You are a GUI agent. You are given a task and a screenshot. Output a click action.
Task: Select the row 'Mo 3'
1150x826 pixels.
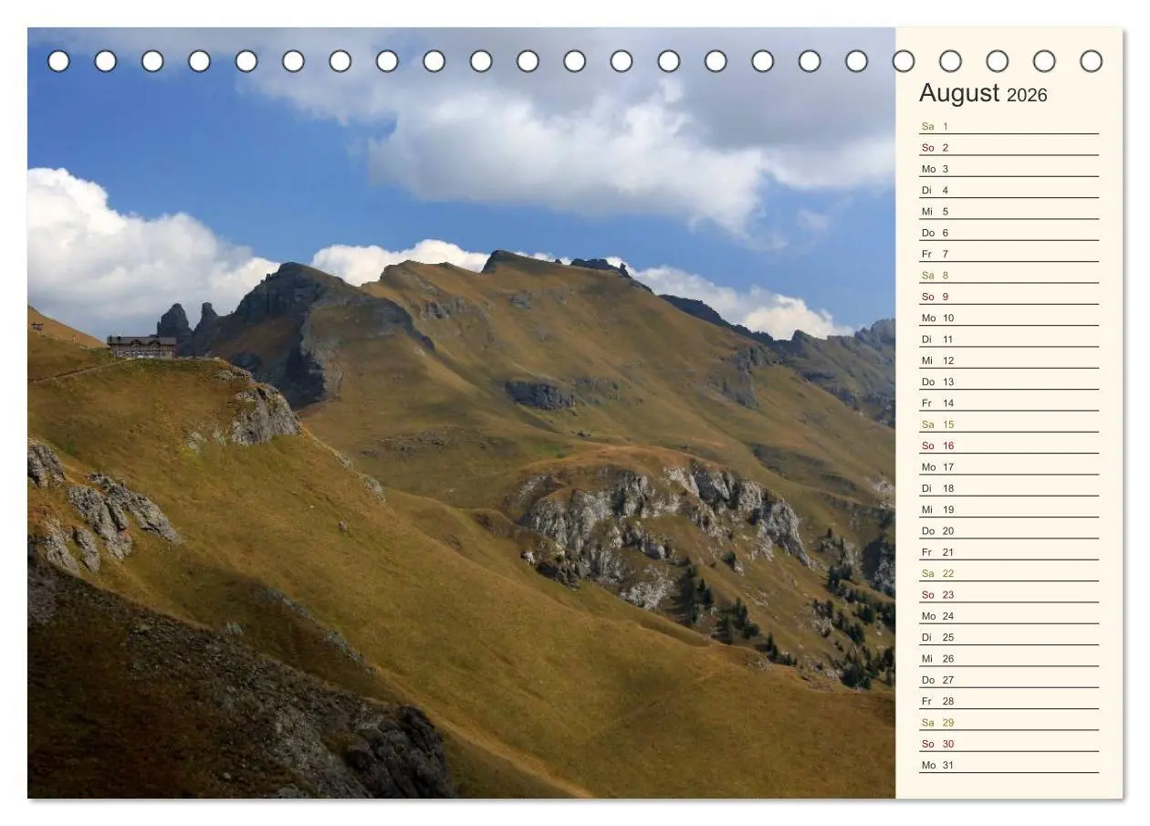point(1009,169)
